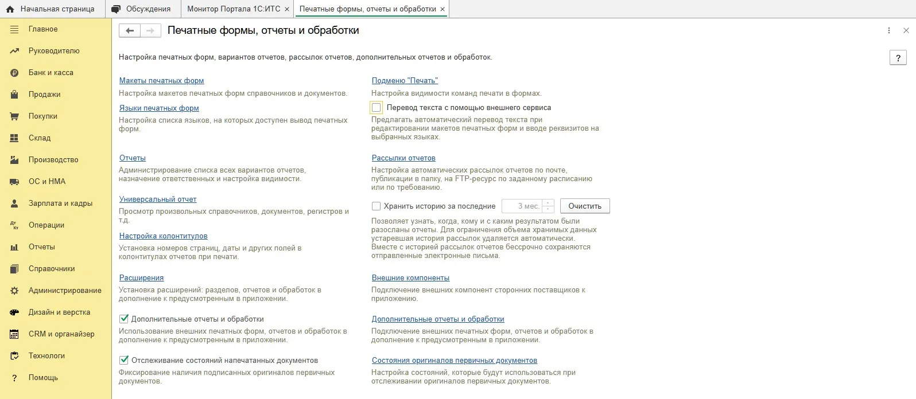Click the Справочники books icon
Viewport: 916px width, 399px height.
[15, 269]
